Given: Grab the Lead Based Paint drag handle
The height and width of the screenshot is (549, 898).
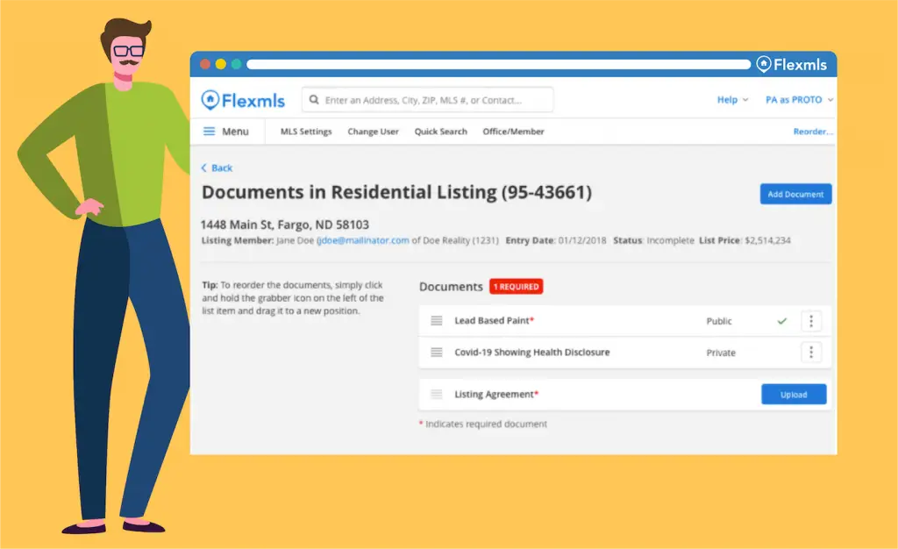Looking at the screenshot, I should coord(437,321).
